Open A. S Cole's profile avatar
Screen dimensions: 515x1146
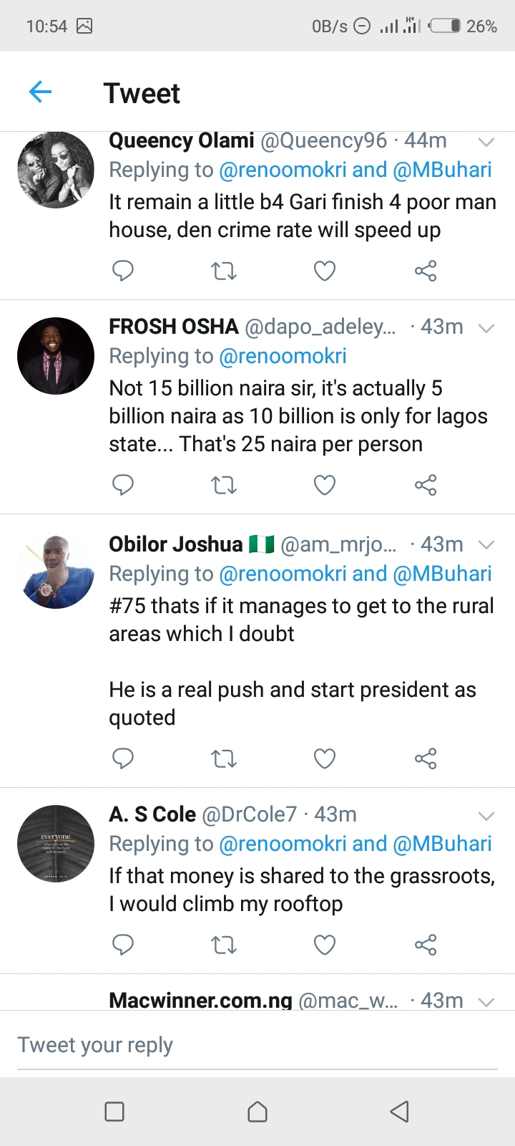[56, 843]
